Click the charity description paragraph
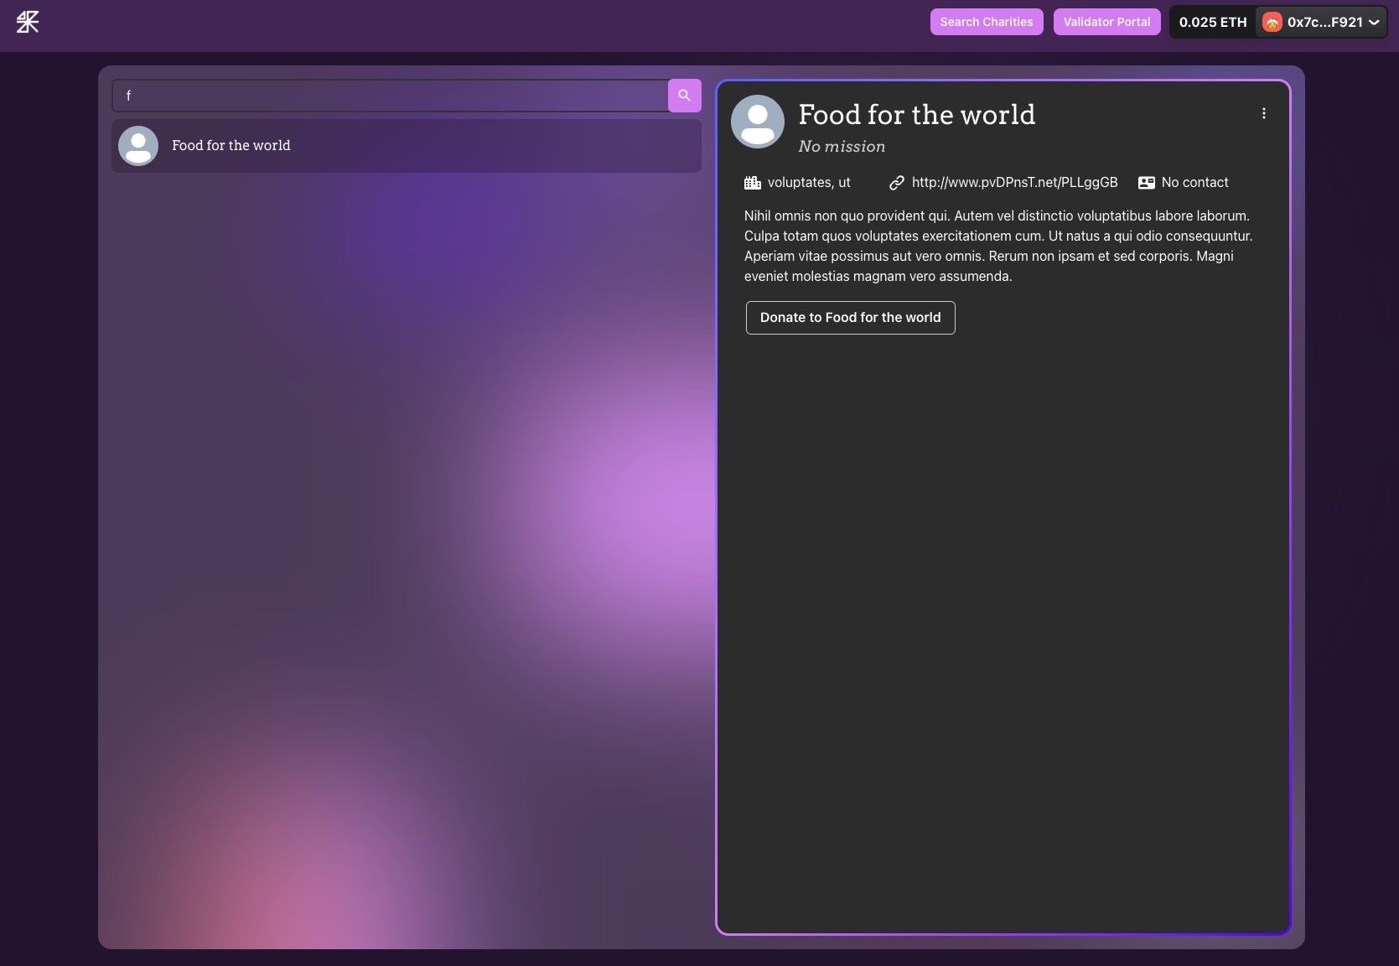This screenshot has height=966, width=1399. [999, 246]
